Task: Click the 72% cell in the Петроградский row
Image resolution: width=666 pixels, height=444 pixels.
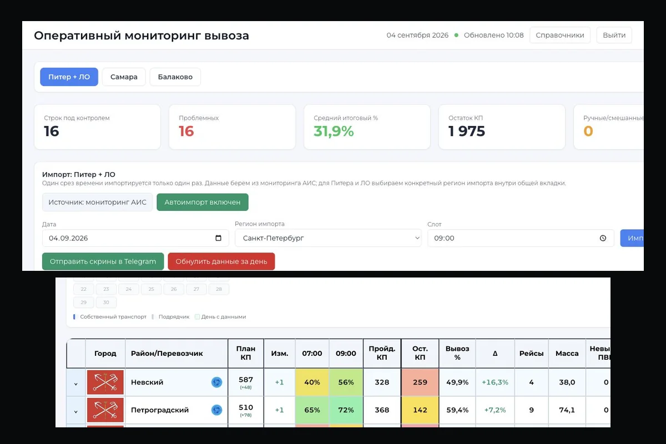Action: [346, 410]
